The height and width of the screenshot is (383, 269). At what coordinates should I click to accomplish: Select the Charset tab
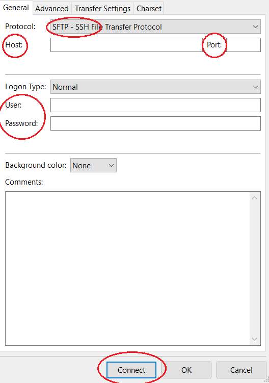[149, 9]
